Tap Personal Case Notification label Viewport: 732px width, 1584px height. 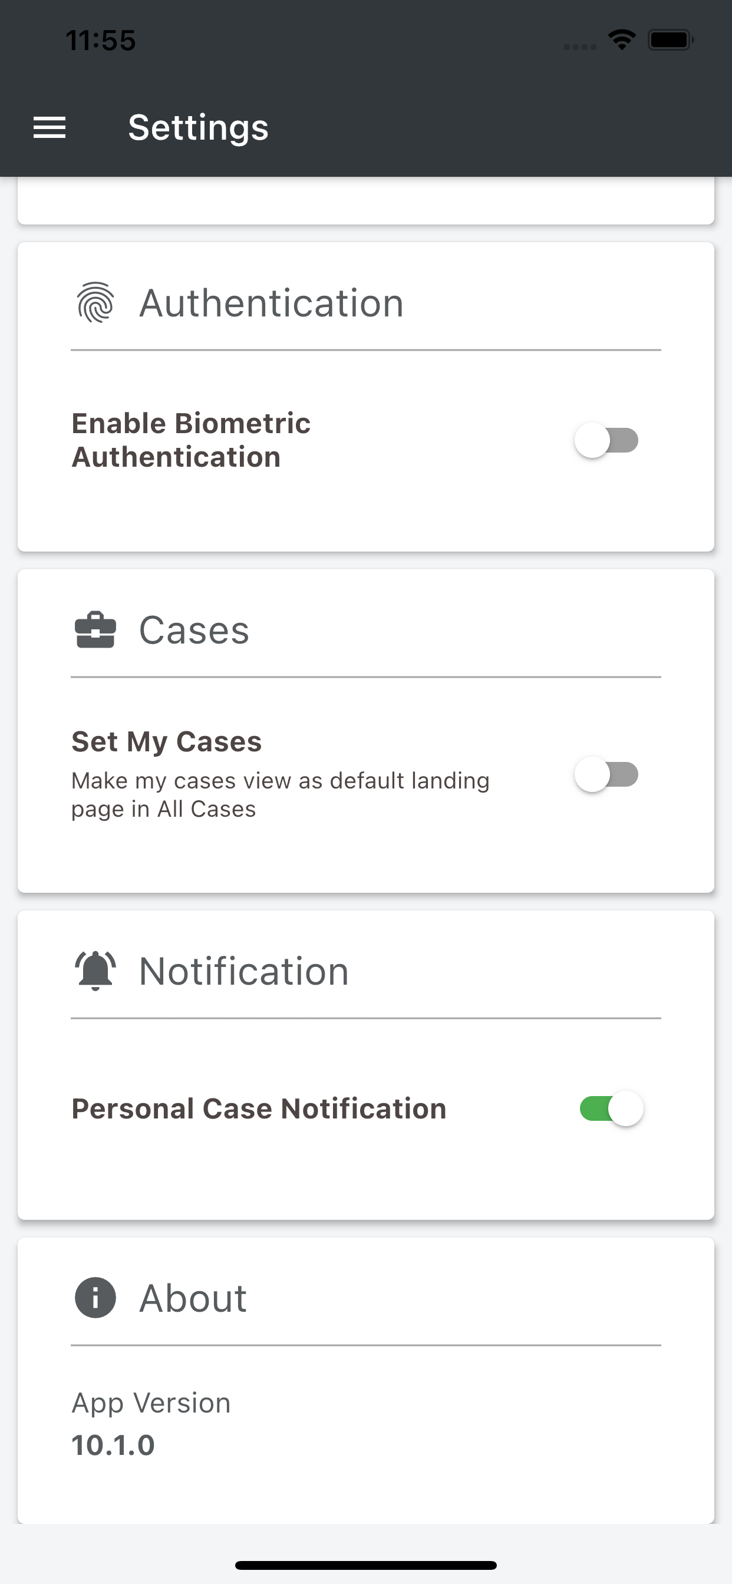point(259,1108)
